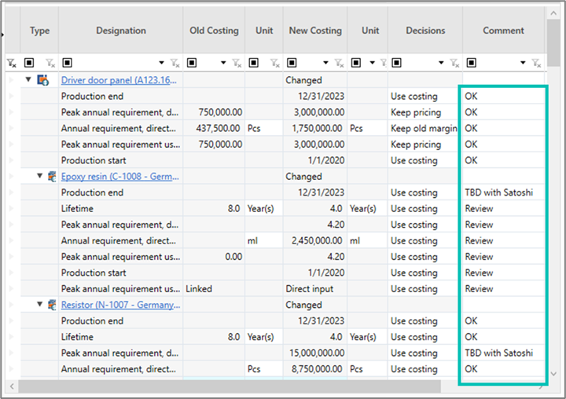Sort by the Comment column header
This screenshot has width=566, height=399.
(x=503, y=31)
